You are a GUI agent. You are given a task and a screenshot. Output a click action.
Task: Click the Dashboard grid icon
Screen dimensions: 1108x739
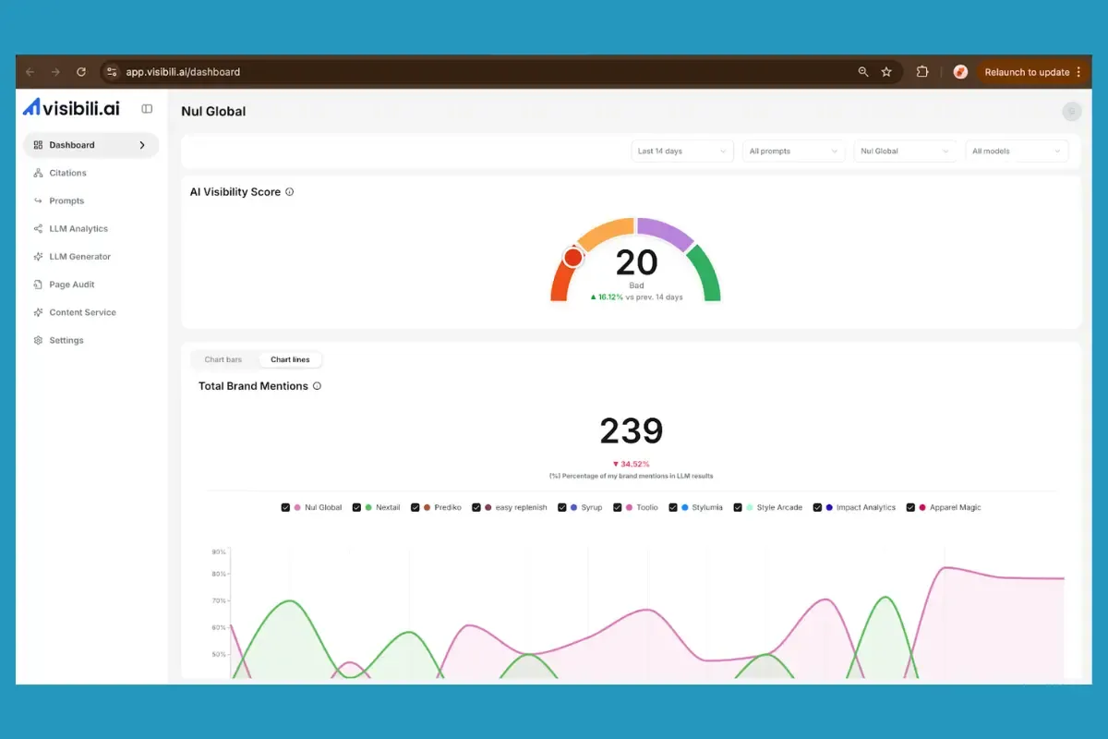[38, 145]
